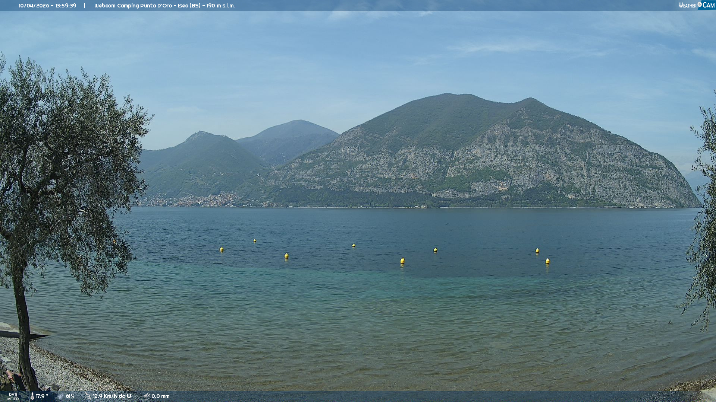The image size is (716, 402).
Task: Click the date and time stamp
Action: [x=47, y=6]
